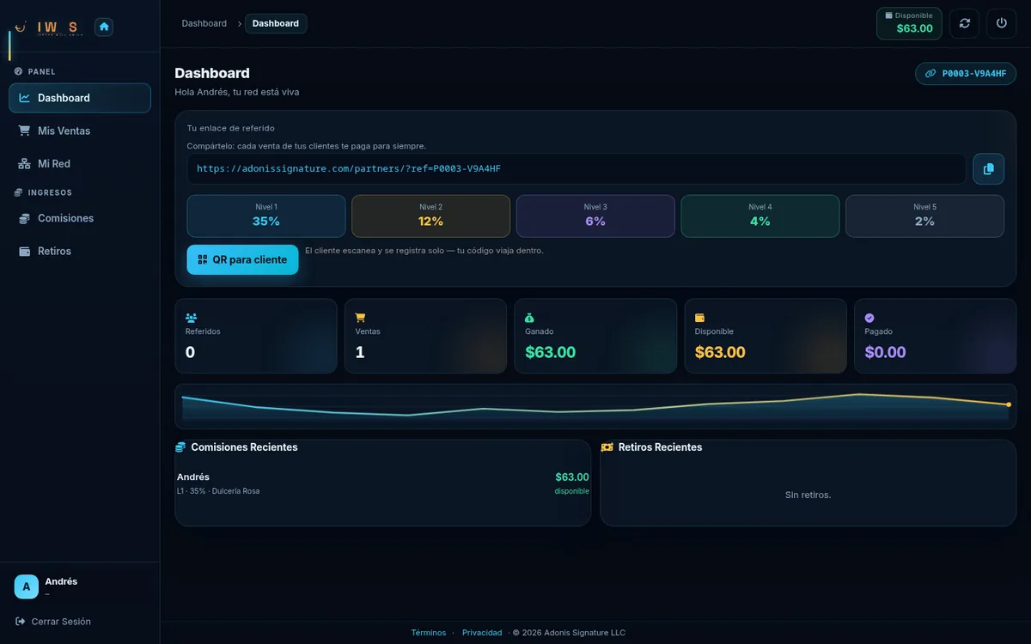Open the Privacidad footer link

482,633
